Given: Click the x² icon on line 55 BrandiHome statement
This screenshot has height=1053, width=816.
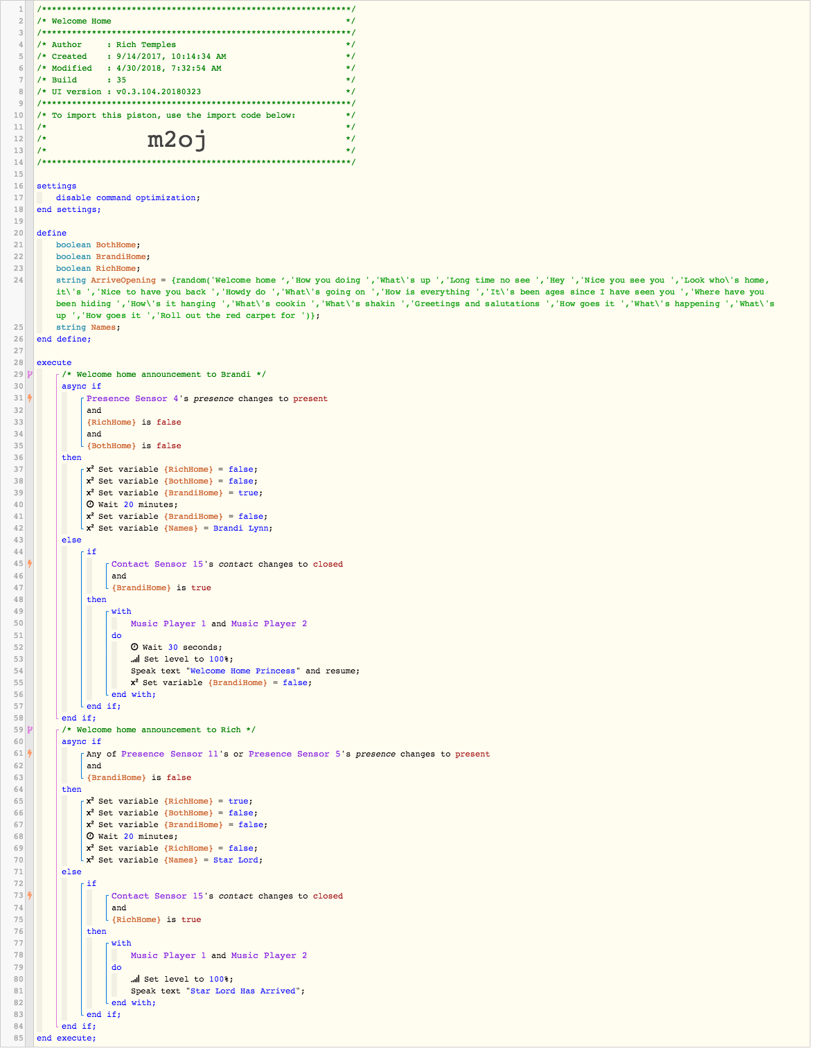Looking at the screenshot, I should click(x=135, y=682).
